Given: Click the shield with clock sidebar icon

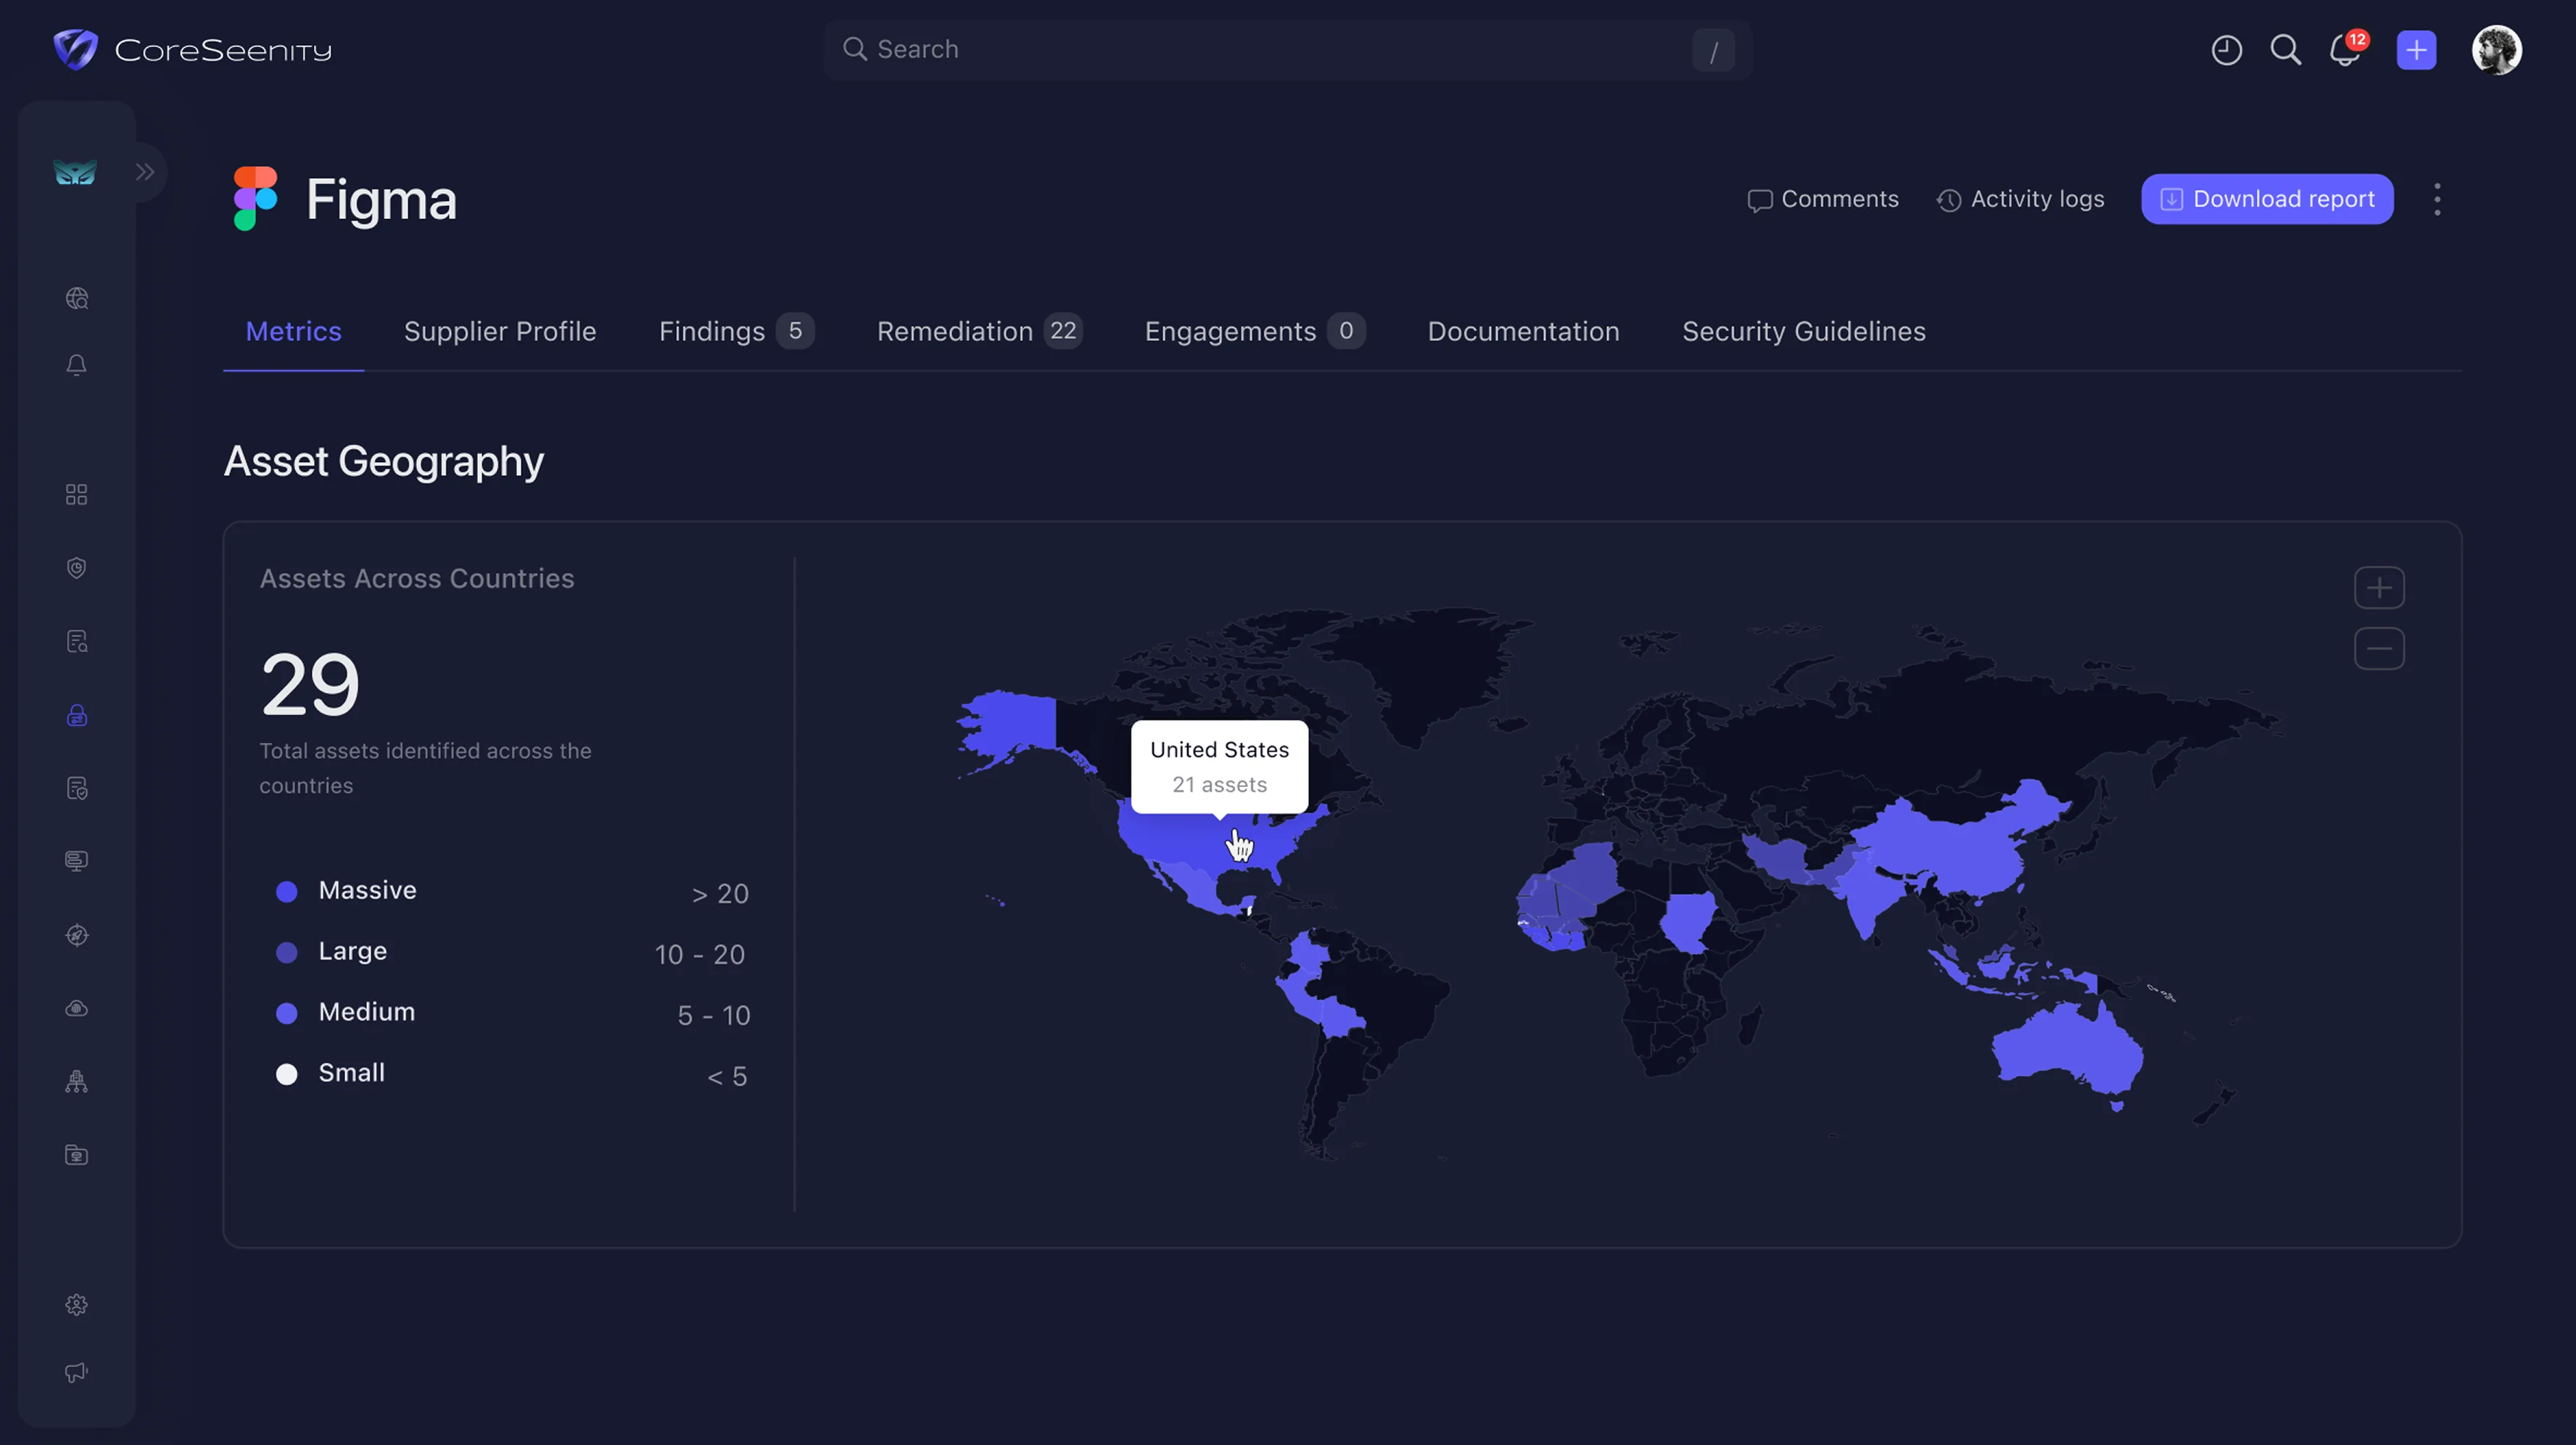Looking at the screenshot, I should [77, 568].
